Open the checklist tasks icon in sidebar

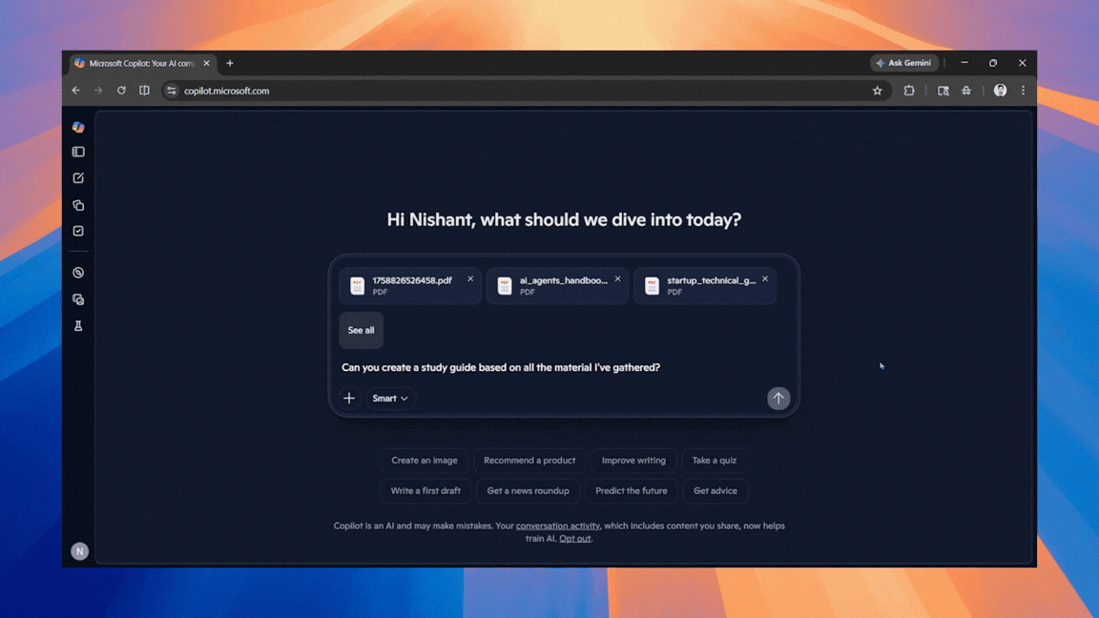78,231
